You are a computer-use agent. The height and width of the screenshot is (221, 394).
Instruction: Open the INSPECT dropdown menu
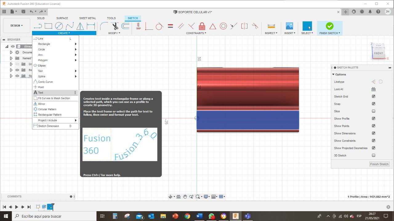click(x=271, y=33)
